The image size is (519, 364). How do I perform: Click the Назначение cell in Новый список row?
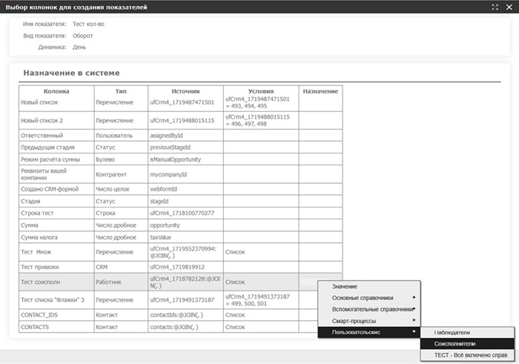320,102
